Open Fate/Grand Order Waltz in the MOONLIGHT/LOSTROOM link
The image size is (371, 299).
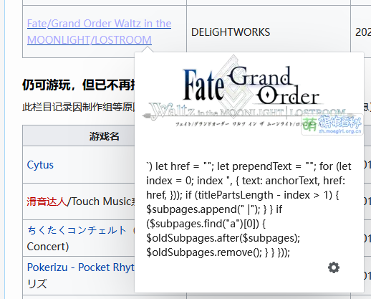click(x=99, y=32)
